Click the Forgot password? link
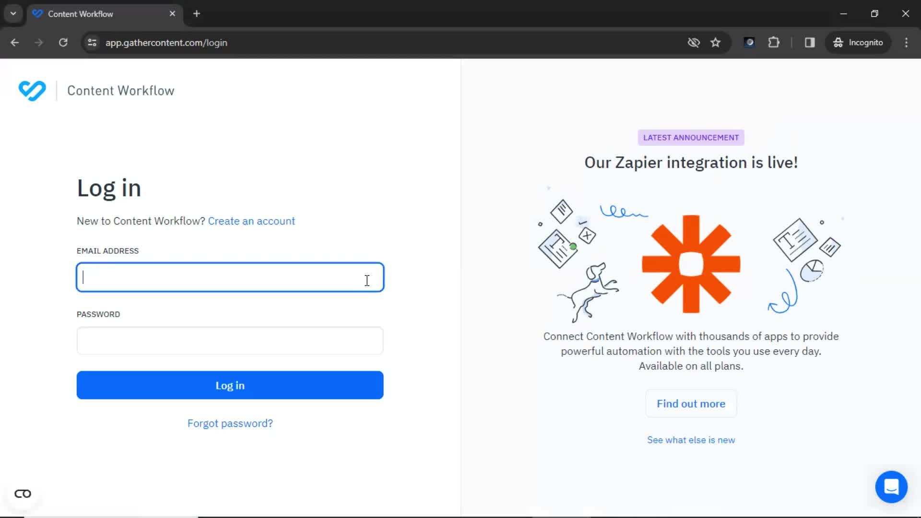This screenshot has height=518, width=921. pos(230,424)
